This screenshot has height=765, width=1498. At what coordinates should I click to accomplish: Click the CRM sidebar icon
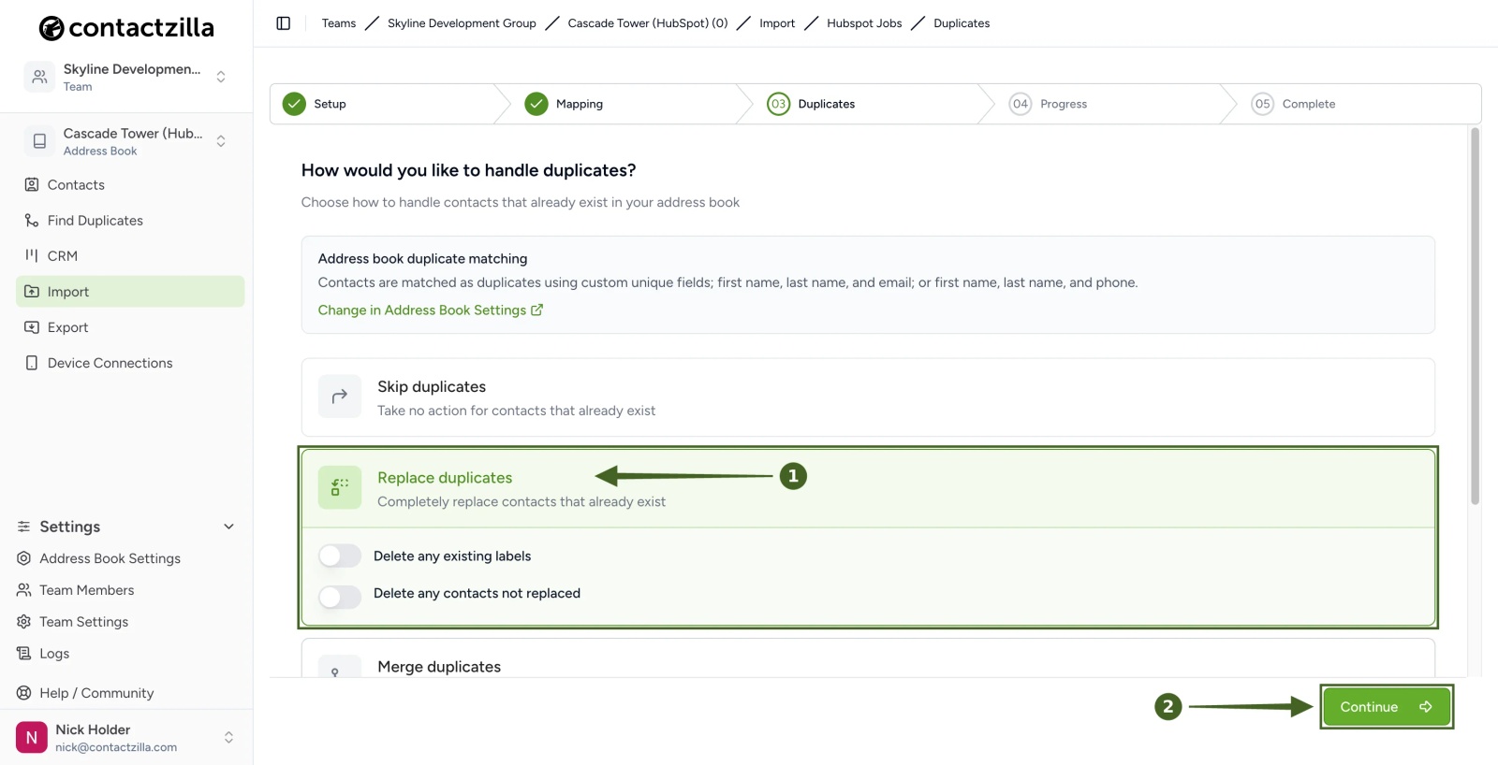(x=32, y=256)
